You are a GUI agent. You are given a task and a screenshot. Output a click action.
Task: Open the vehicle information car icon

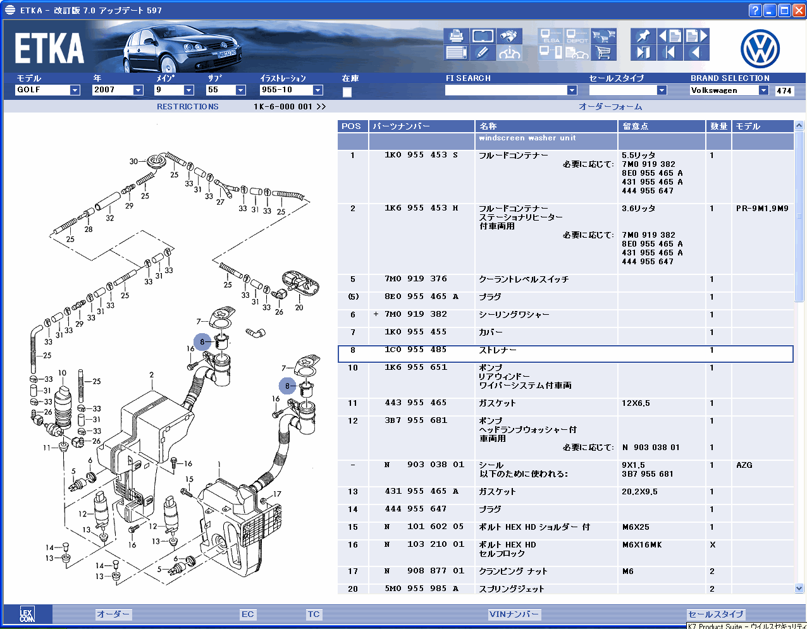pyautogui.click(x=510, y=52)
